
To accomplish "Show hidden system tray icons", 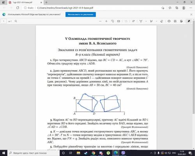I will click(x=151, y=153).
